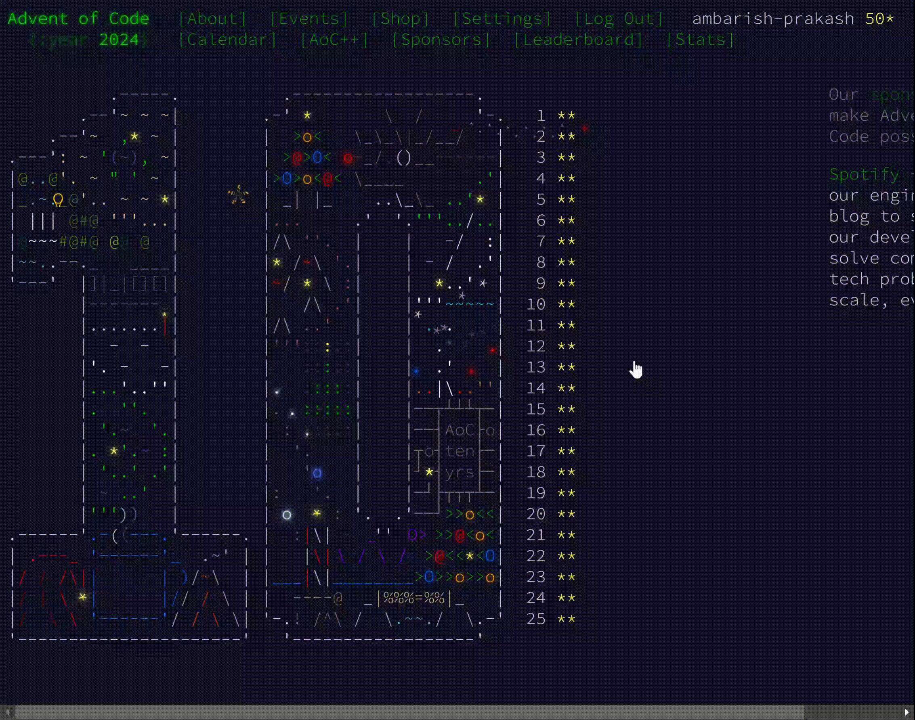Image resolution: width=915 pixels, height=720 pixels.
Task: Click the Log Out link
Action: (619, 19)
